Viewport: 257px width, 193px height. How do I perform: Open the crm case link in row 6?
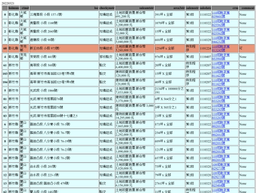coord(221,124)
